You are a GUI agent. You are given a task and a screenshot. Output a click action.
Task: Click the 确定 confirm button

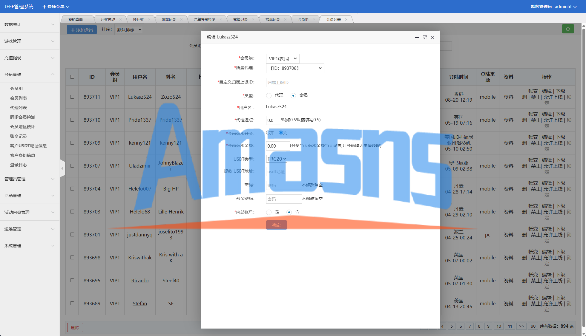click(276, 225)
